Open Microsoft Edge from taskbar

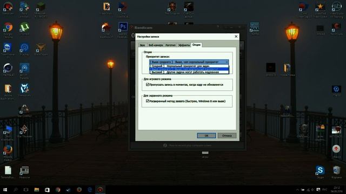(90, 190)
